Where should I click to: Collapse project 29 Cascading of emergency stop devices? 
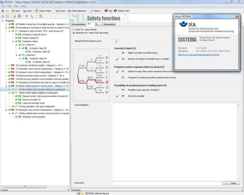click(6, 28)
